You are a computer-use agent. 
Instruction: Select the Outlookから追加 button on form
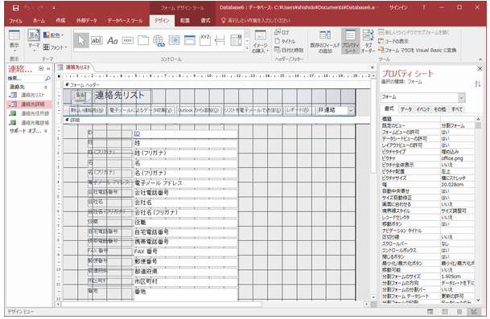(x=198, y=111)
